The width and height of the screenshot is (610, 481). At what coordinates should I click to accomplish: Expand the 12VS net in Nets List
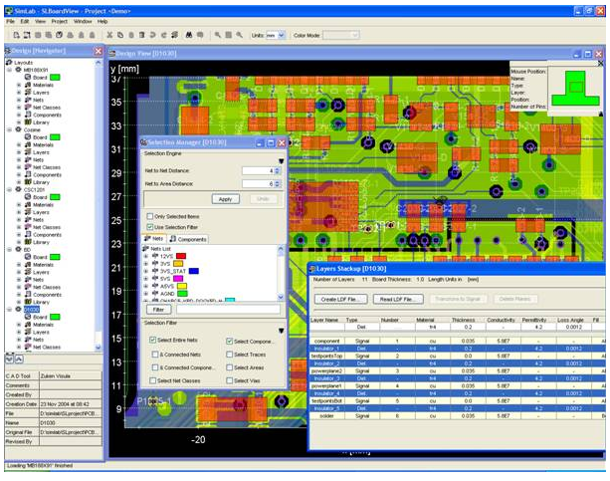tap(146, 256)
